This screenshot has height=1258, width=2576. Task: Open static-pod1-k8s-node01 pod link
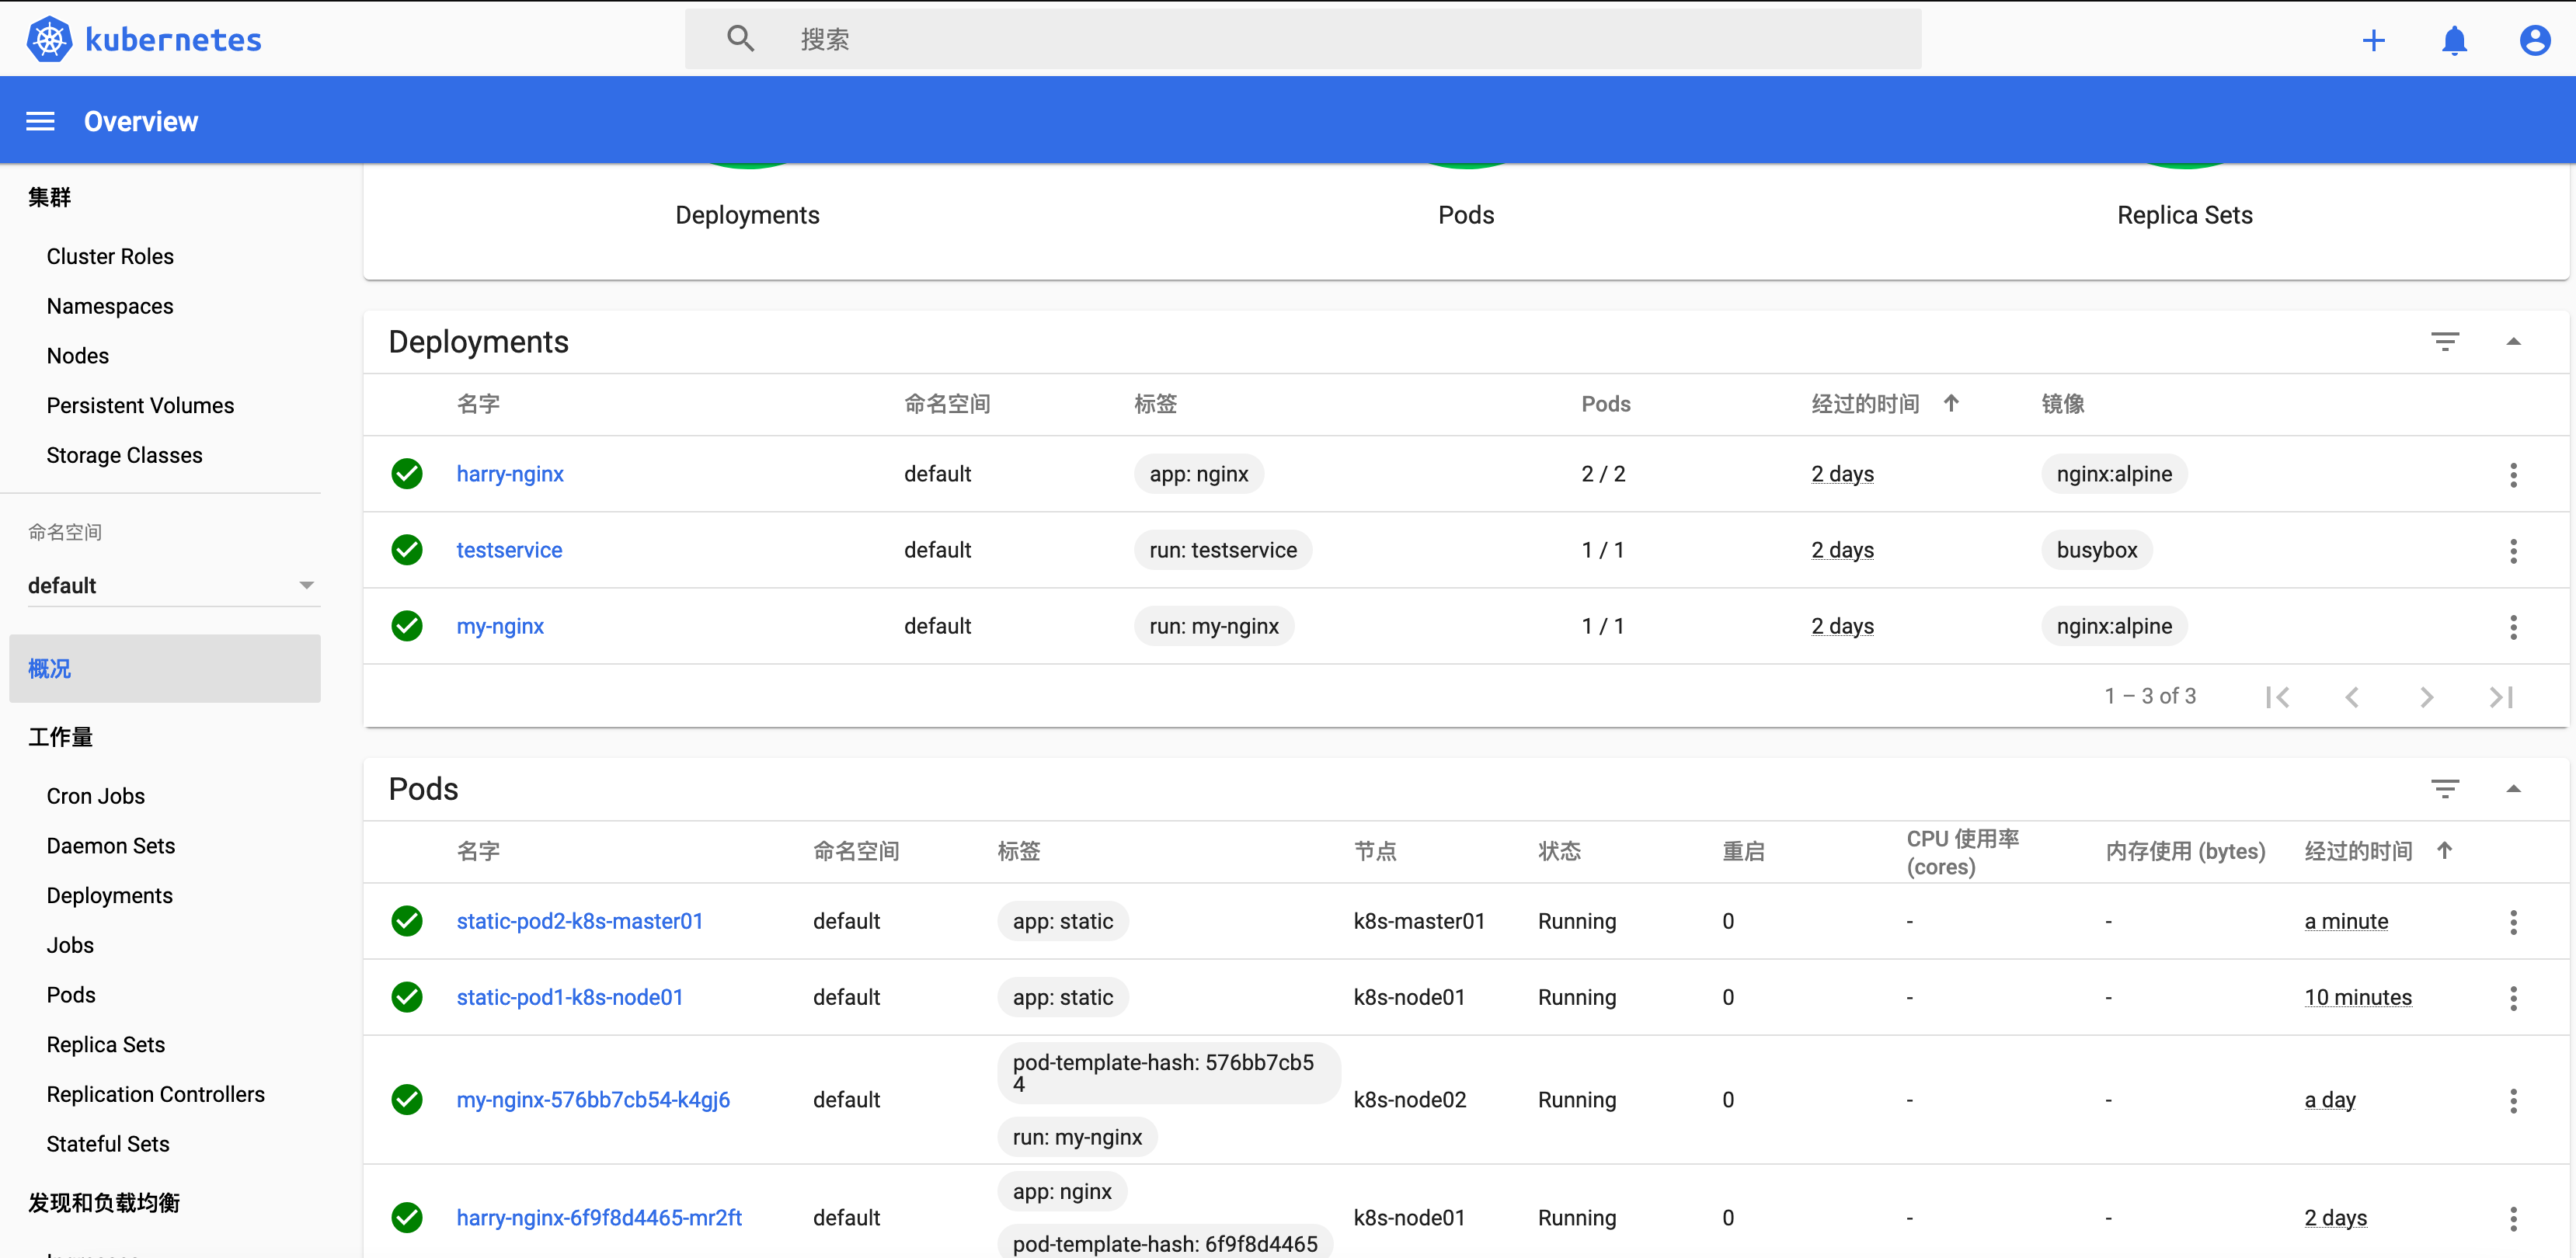(x=570, y=997)
